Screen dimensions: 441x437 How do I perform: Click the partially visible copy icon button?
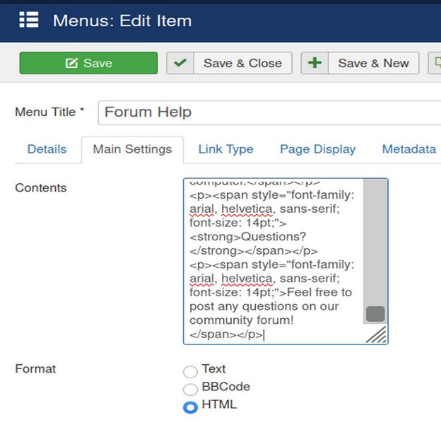(x=435, y=63)
